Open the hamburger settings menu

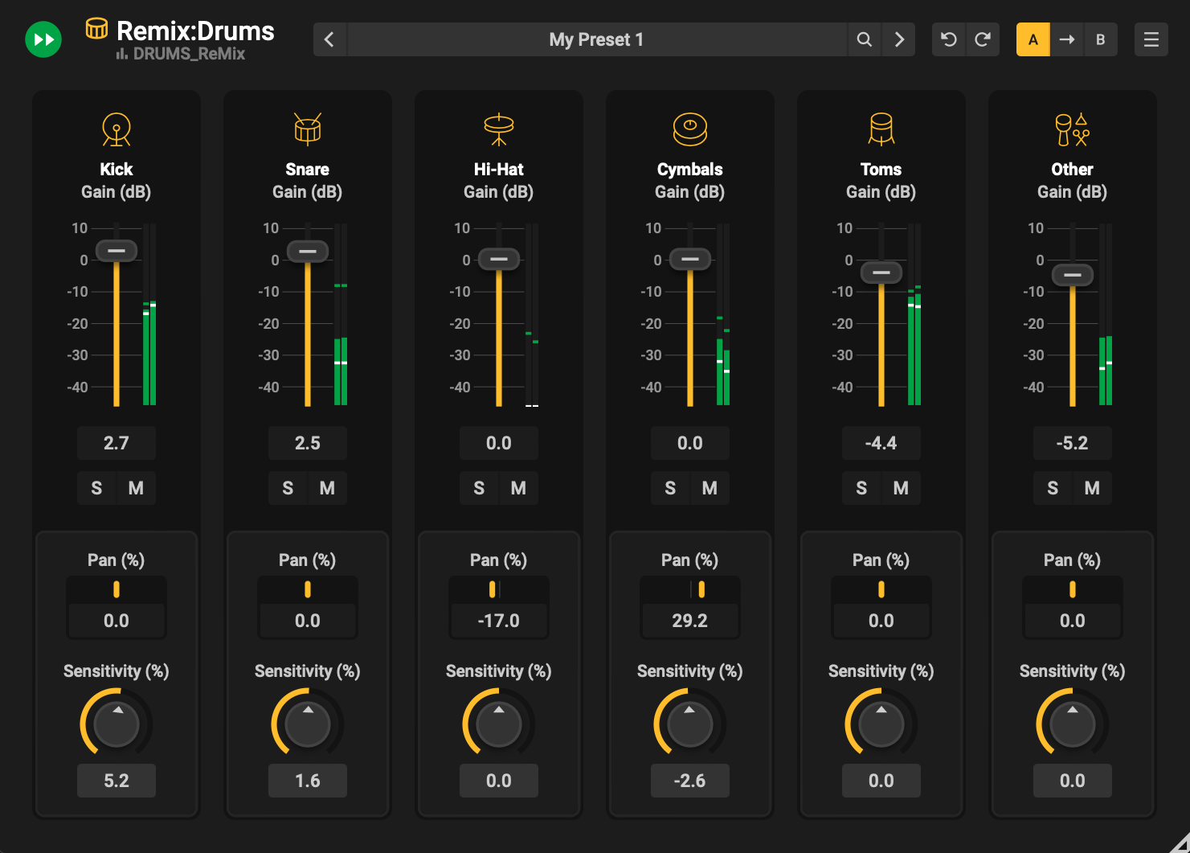click(x=1151, y=39)
